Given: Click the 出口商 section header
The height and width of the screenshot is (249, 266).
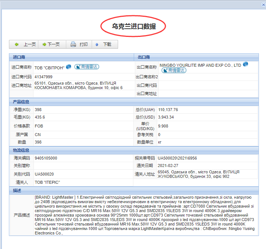Looking at the screenshot, I should (144, 57).
